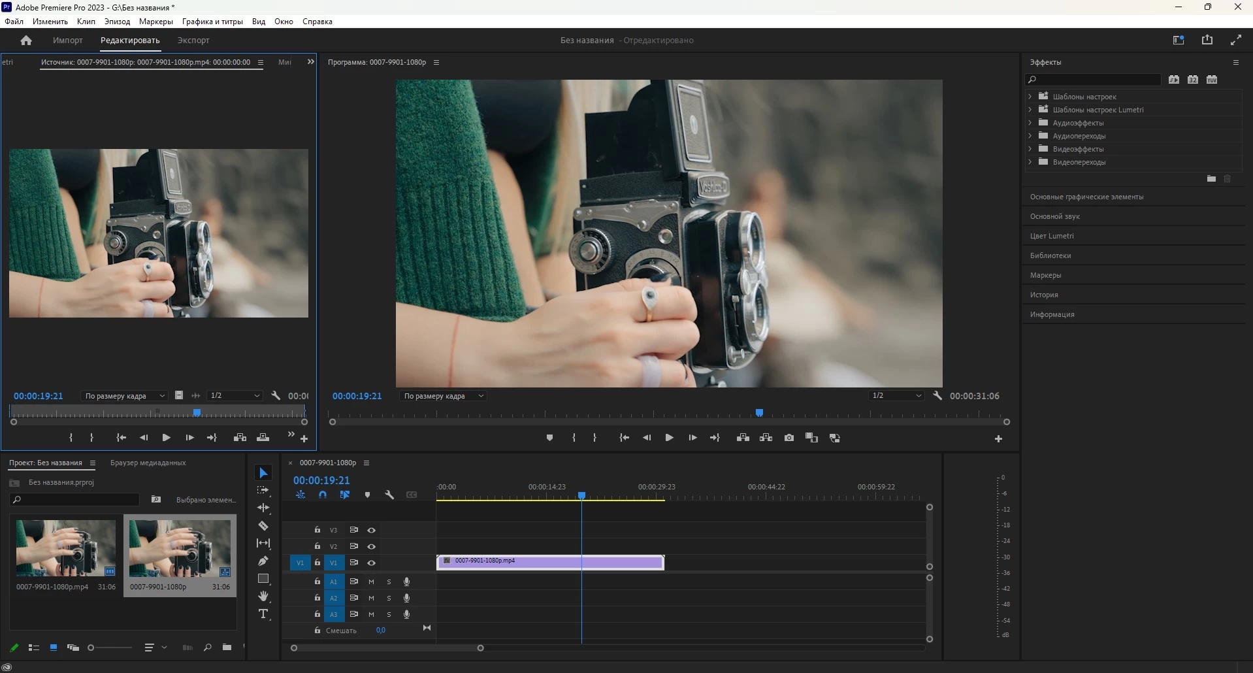Select the Selection tool arrow
Viewport: 1253px width, 673px height.
[263, 473]
